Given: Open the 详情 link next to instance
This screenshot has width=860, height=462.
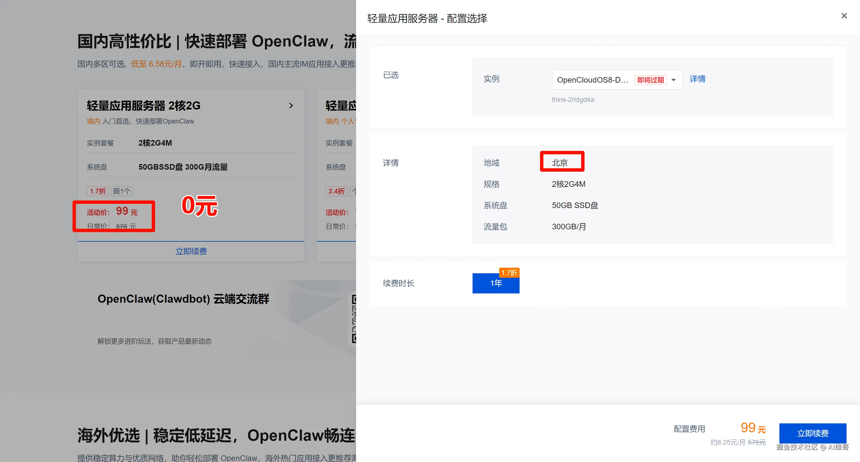Looking at the screenshot, I should 697,79.
